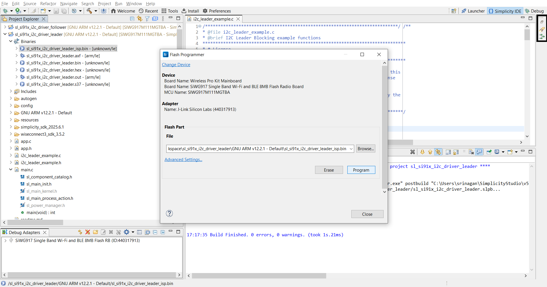Click the Welcome home icon
Screen dimensions: 547x287
pyautogui.click(x=123, y=11)
